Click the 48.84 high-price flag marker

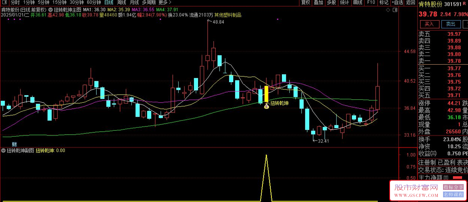216,22
